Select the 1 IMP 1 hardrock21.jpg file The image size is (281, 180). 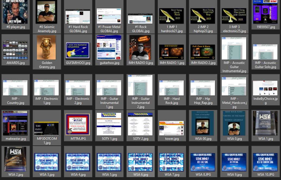(x=172, y=16)
